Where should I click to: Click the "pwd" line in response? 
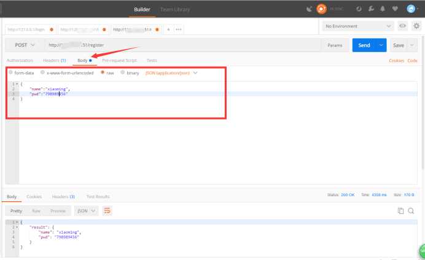pyautogui.click(x=58, y=237)
